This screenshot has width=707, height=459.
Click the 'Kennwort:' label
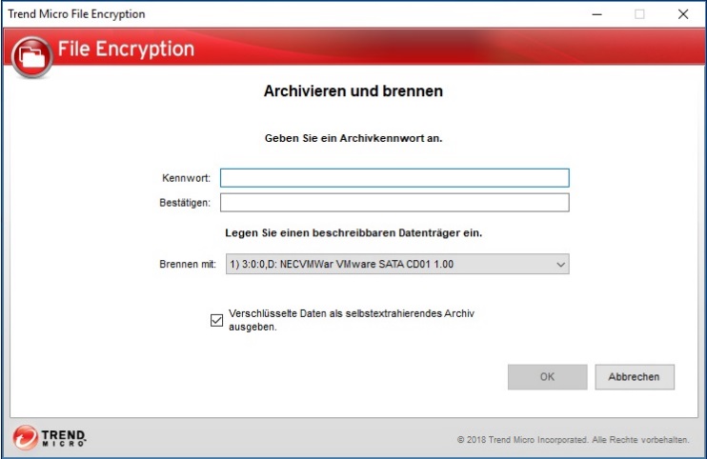point(187,178)
